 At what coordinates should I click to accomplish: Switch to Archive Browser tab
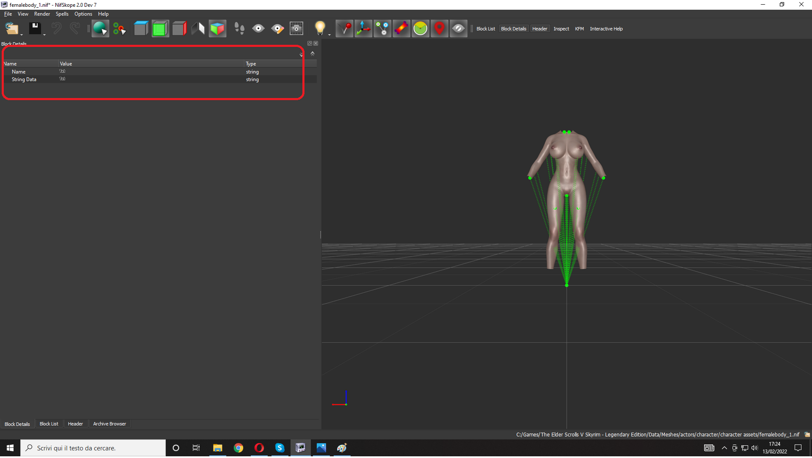(x=110, y=424)
